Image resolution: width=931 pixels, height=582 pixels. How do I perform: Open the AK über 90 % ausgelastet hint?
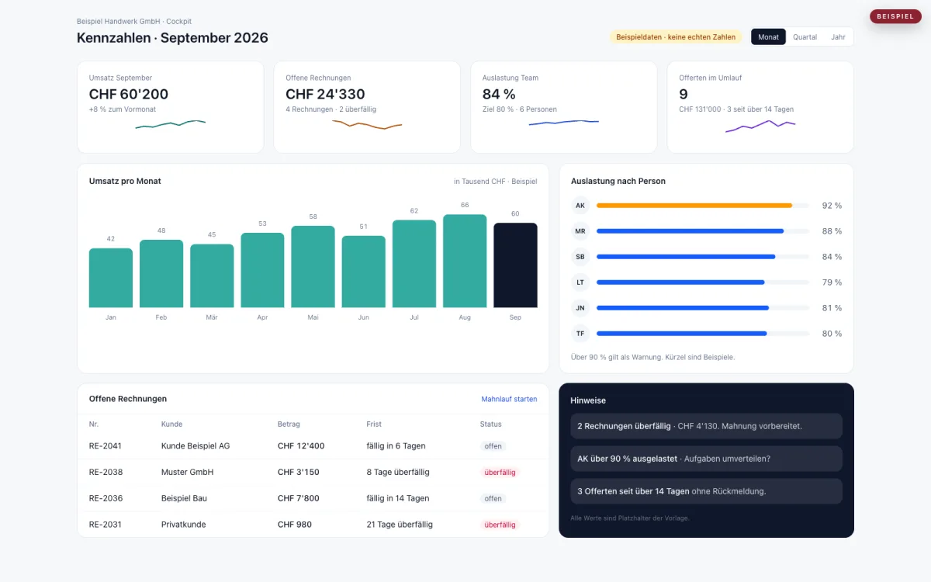[x=706, y=459]
